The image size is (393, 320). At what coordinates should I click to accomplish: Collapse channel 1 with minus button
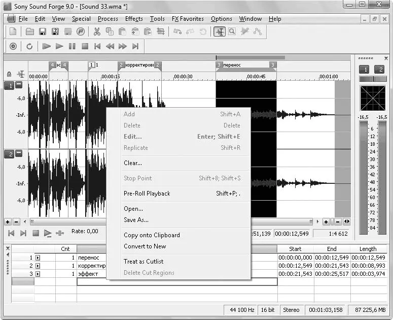[x=19, y=85]
